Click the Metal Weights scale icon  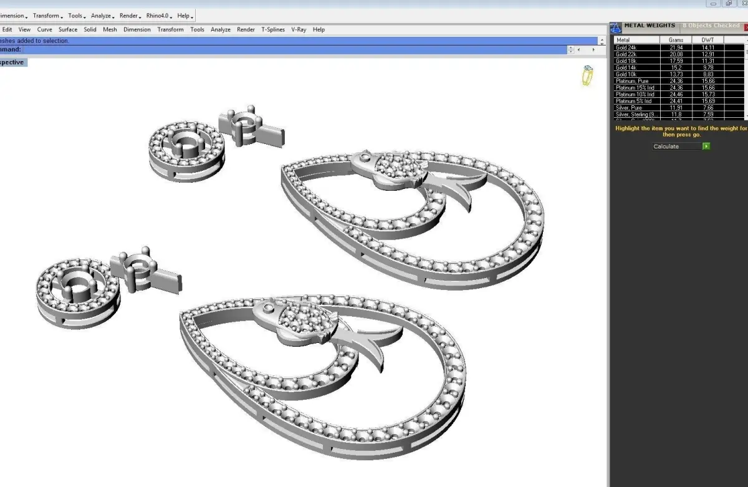616,27
